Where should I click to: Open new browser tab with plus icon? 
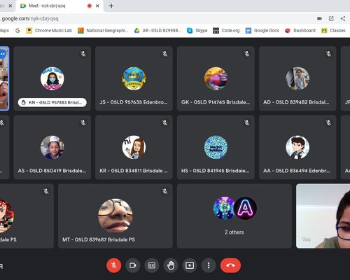click(111, 6)
